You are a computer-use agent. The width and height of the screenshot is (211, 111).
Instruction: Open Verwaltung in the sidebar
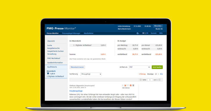52,54
